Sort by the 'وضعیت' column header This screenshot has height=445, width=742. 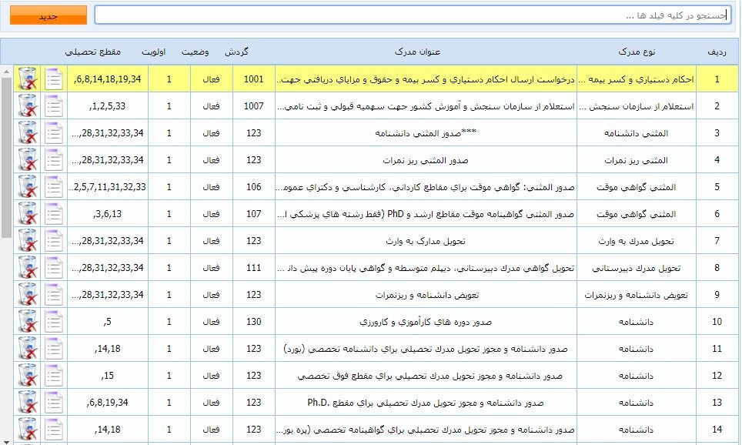click(x=194, y=52)
